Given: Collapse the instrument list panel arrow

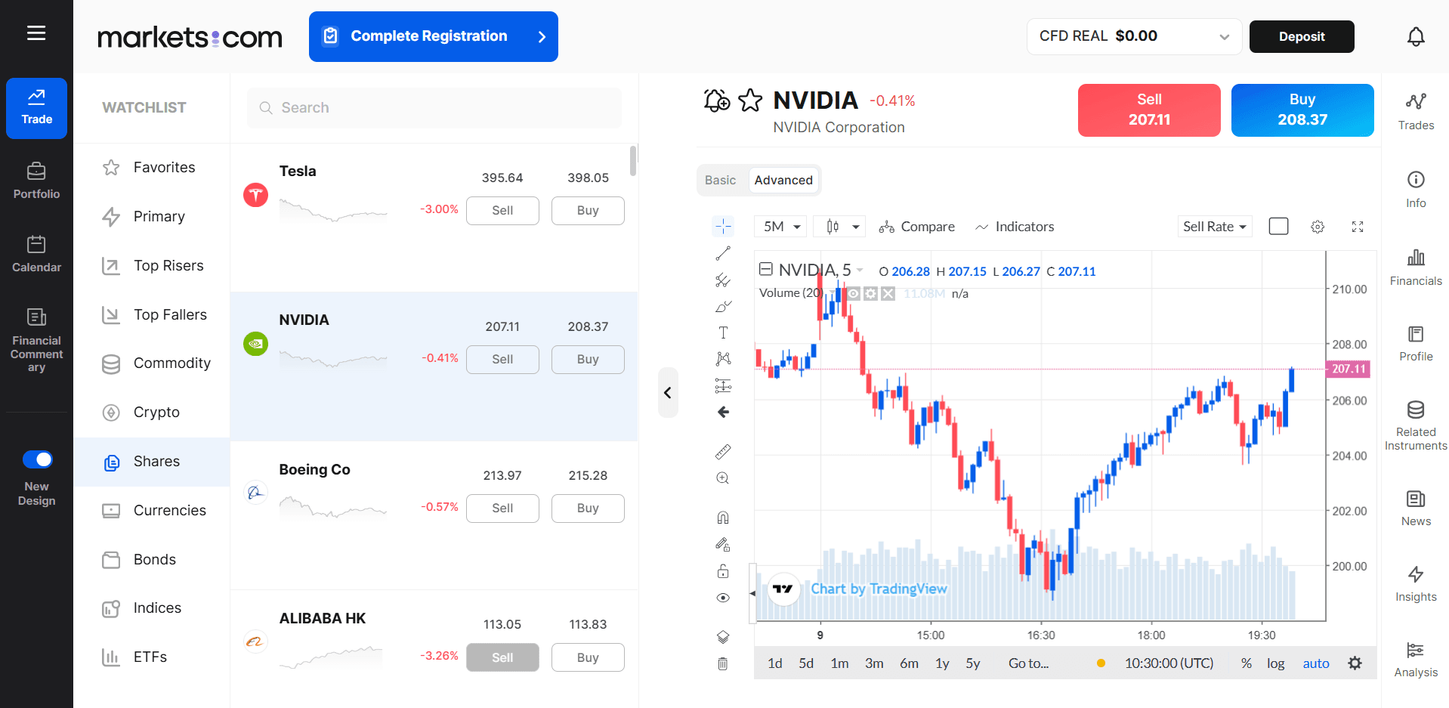Looking at the screenshot, I should [668, 392].
